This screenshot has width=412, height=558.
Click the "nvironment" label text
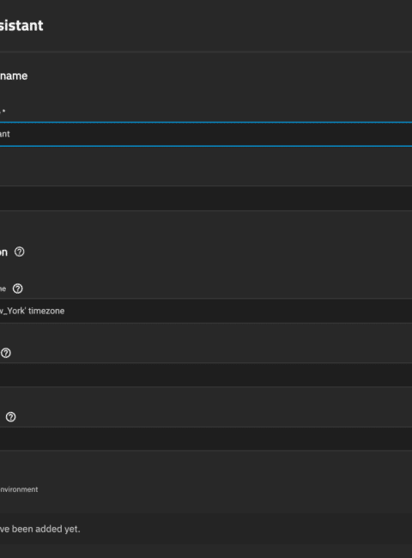point(19,489)
